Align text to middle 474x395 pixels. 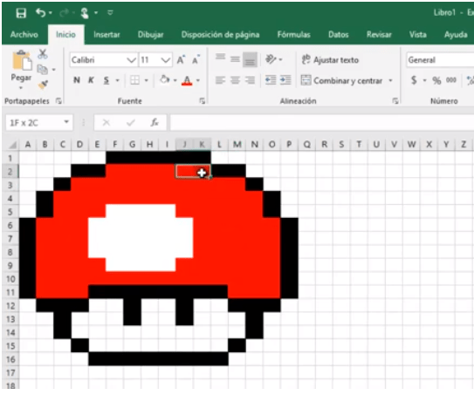(x=235, y=59)
